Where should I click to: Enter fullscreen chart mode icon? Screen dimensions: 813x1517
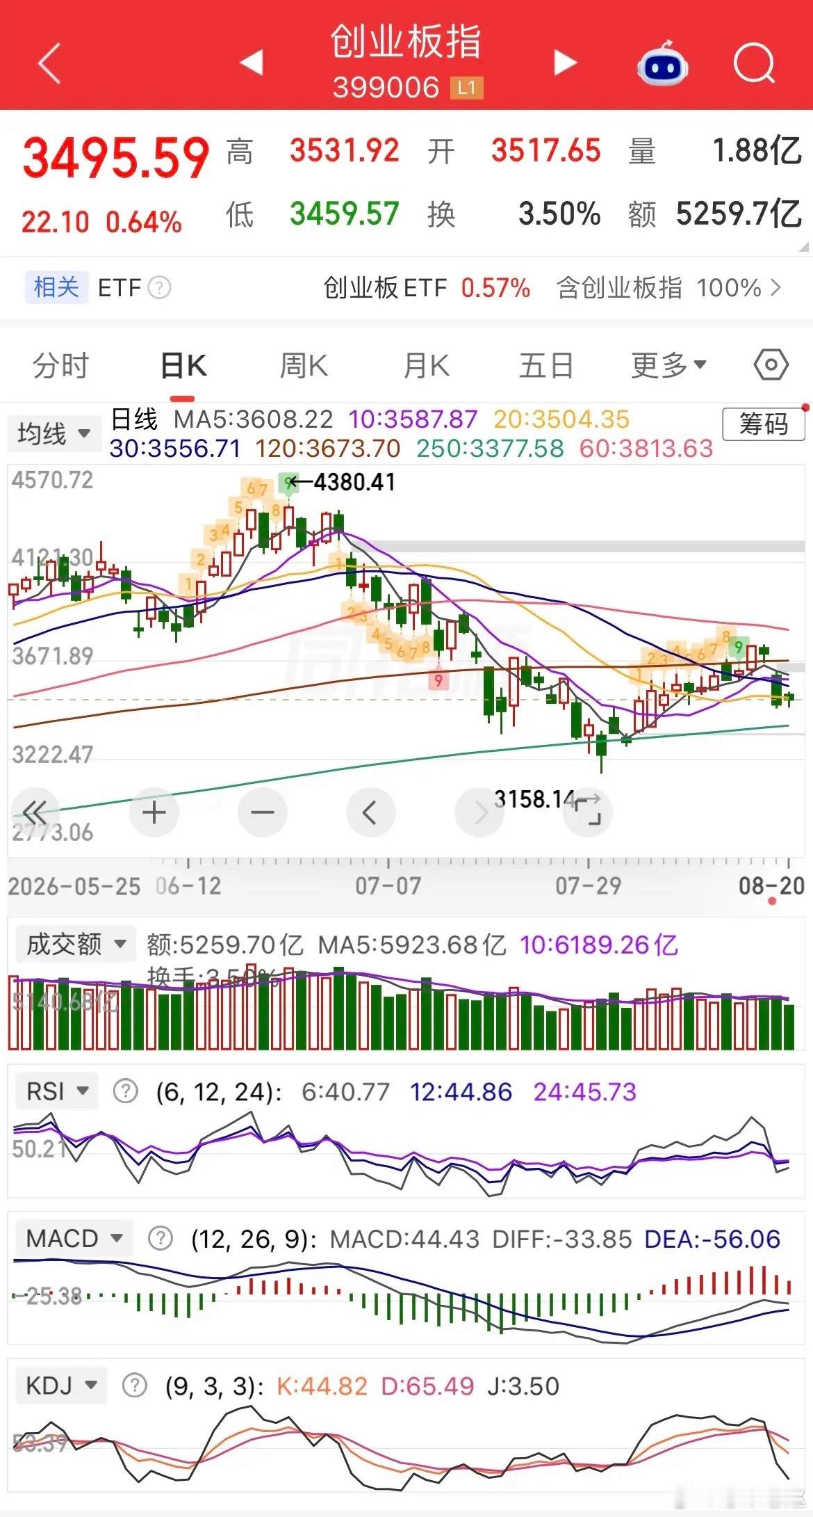point(588,811)
